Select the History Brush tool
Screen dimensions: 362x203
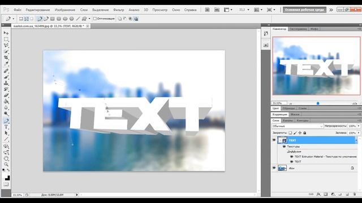[x=6, y=89]
